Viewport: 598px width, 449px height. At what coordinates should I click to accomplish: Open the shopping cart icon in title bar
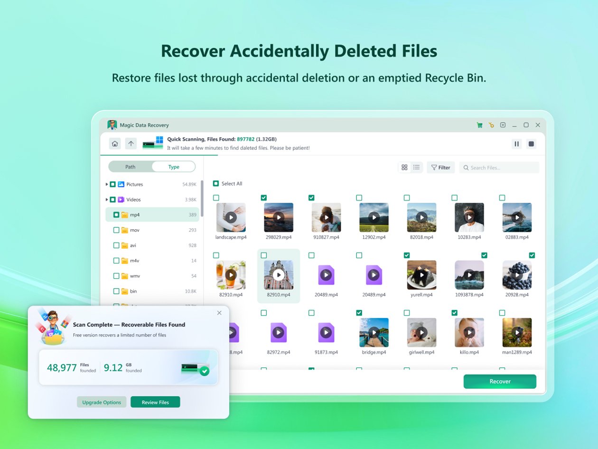pos(479,125)
